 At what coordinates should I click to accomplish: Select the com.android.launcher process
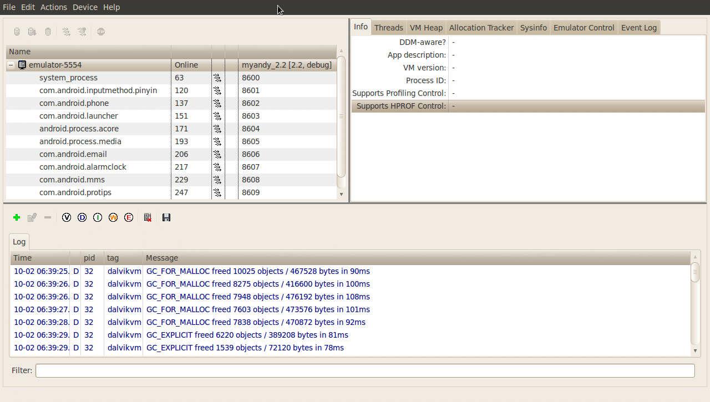78,116
